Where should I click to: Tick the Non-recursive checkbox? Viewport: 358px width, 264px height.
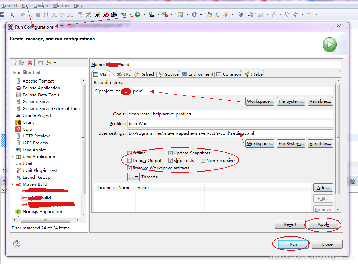[x=203, y=161]
